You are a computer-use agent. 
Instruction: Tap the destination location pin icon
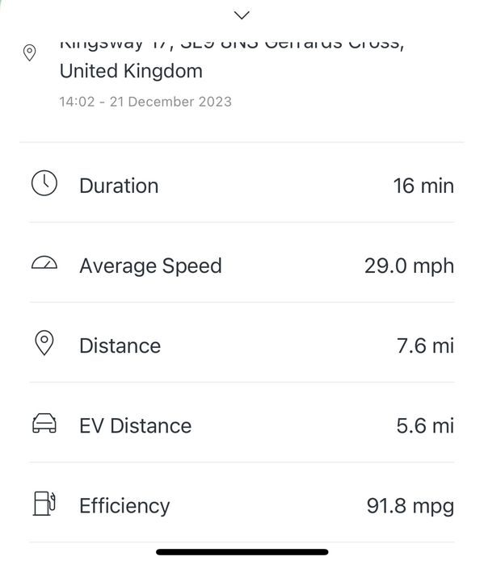(x=30, y=52)
